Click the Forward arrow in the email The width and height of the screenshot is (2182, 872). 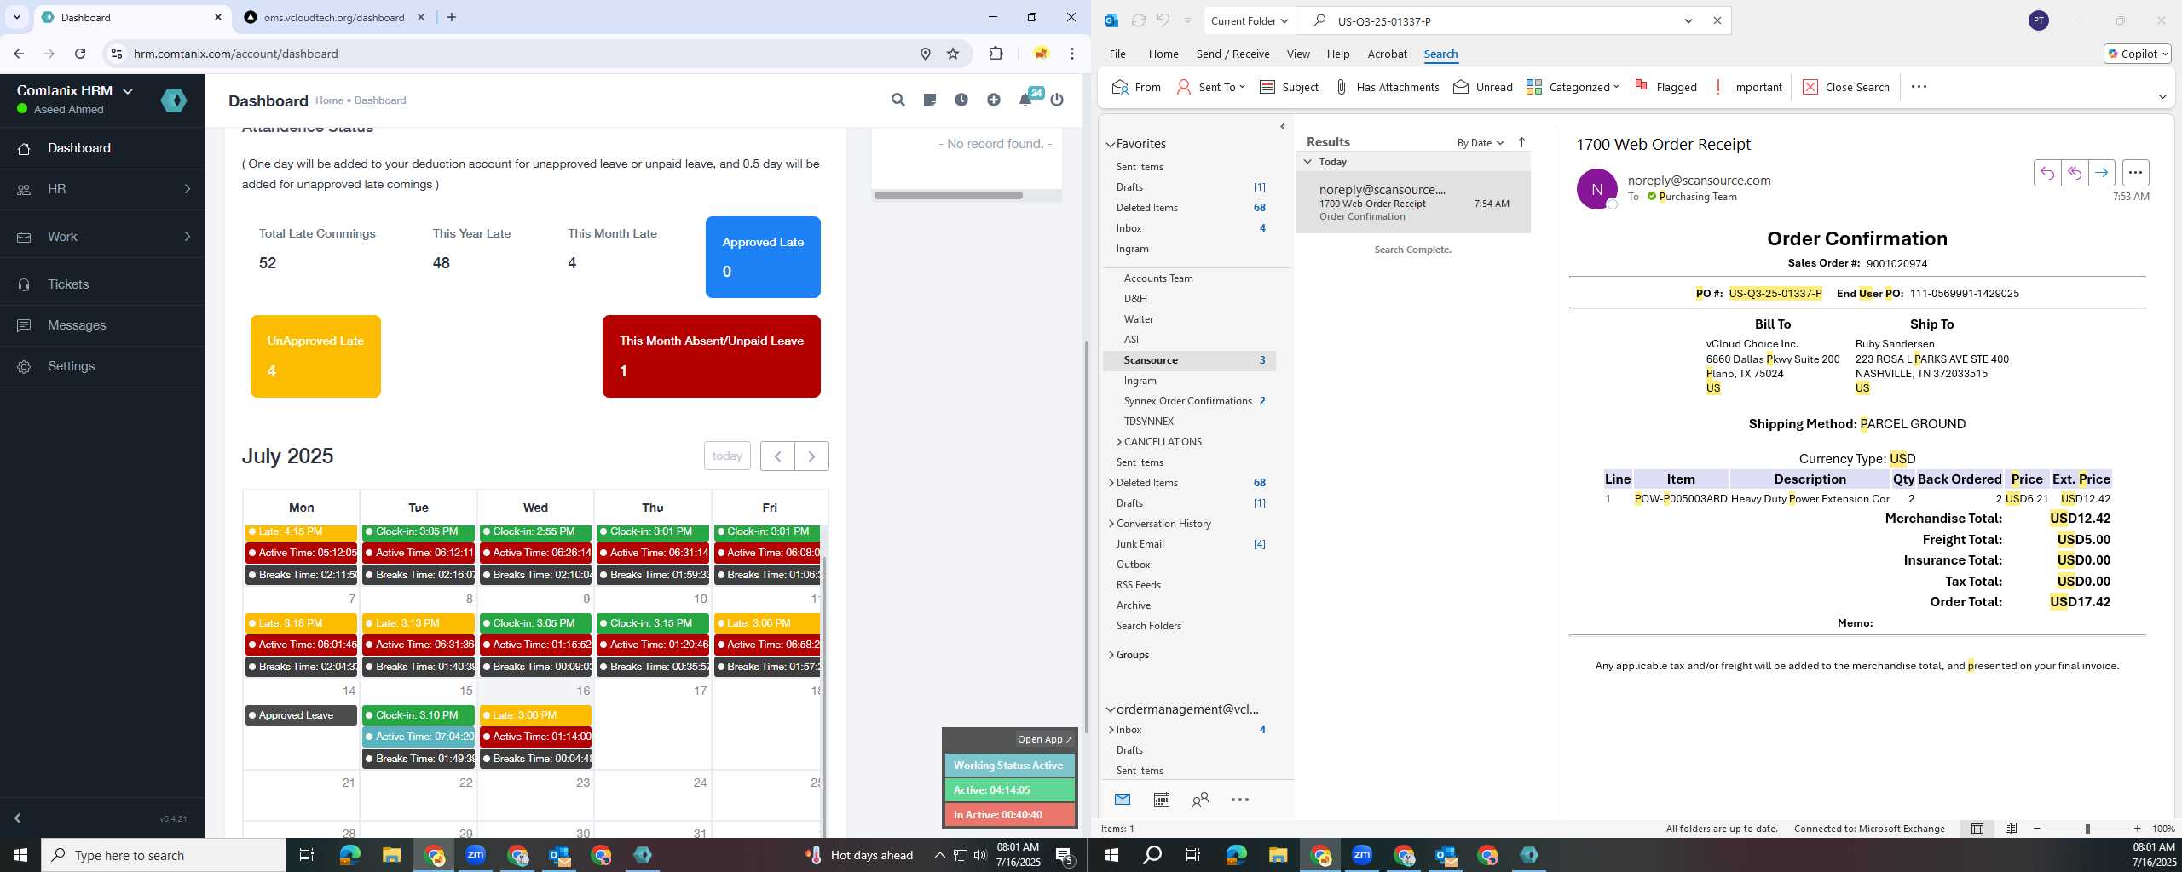click(x=2102, y=173)
